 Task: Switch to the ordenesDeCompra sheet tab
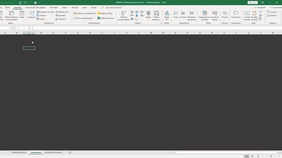point(53,152)
